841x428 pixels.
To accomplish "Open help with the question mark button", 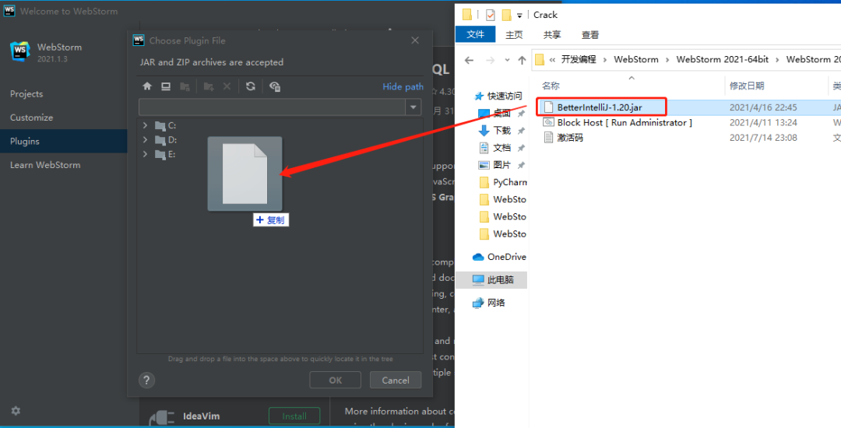I will [x=146, y=381].
